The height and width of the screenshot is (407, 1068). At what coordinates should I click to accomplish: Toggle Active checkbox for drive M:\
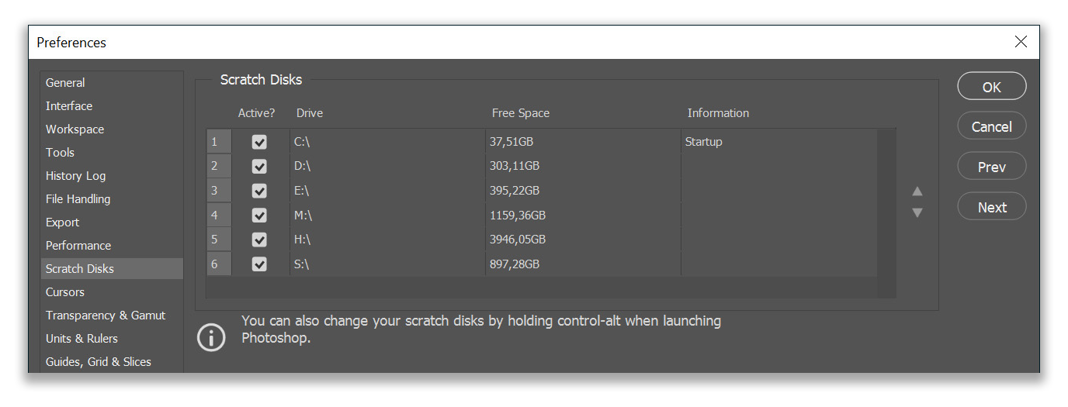[259, 216]
